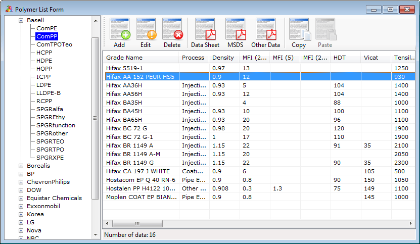Select ComPP in the tree
420x244 pixels.
point(46,36)
